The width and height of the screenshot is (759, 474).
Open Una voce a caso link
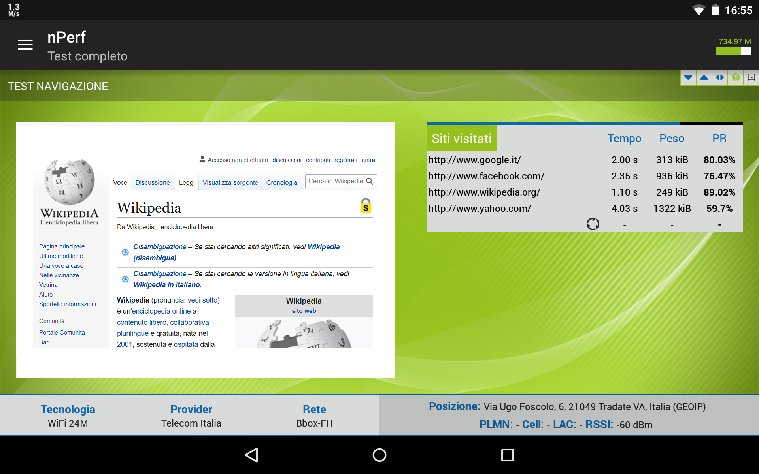coord(61,265)
